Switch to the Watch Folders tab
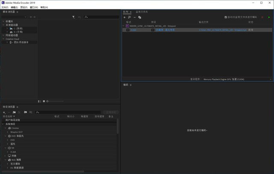This screenshot has width=274, height=174. [142, 12]
